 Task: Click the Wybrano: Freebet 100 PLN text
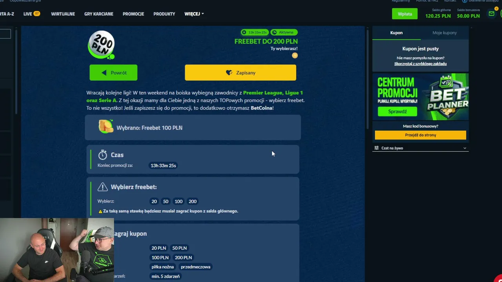pos(149,128)
